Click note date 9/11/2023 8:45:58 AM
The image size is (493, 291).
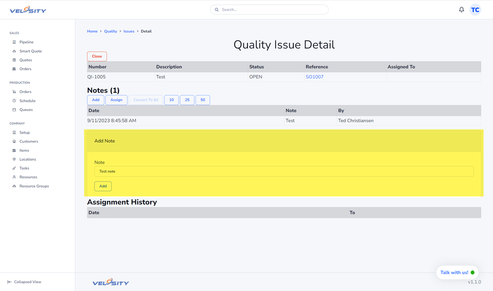112,121
